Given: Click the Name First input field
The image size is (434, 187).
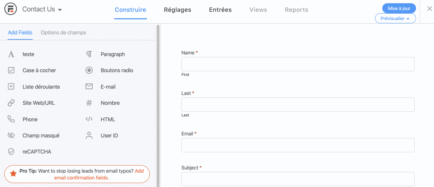Looking at the screenshot, I should (298, 64).
